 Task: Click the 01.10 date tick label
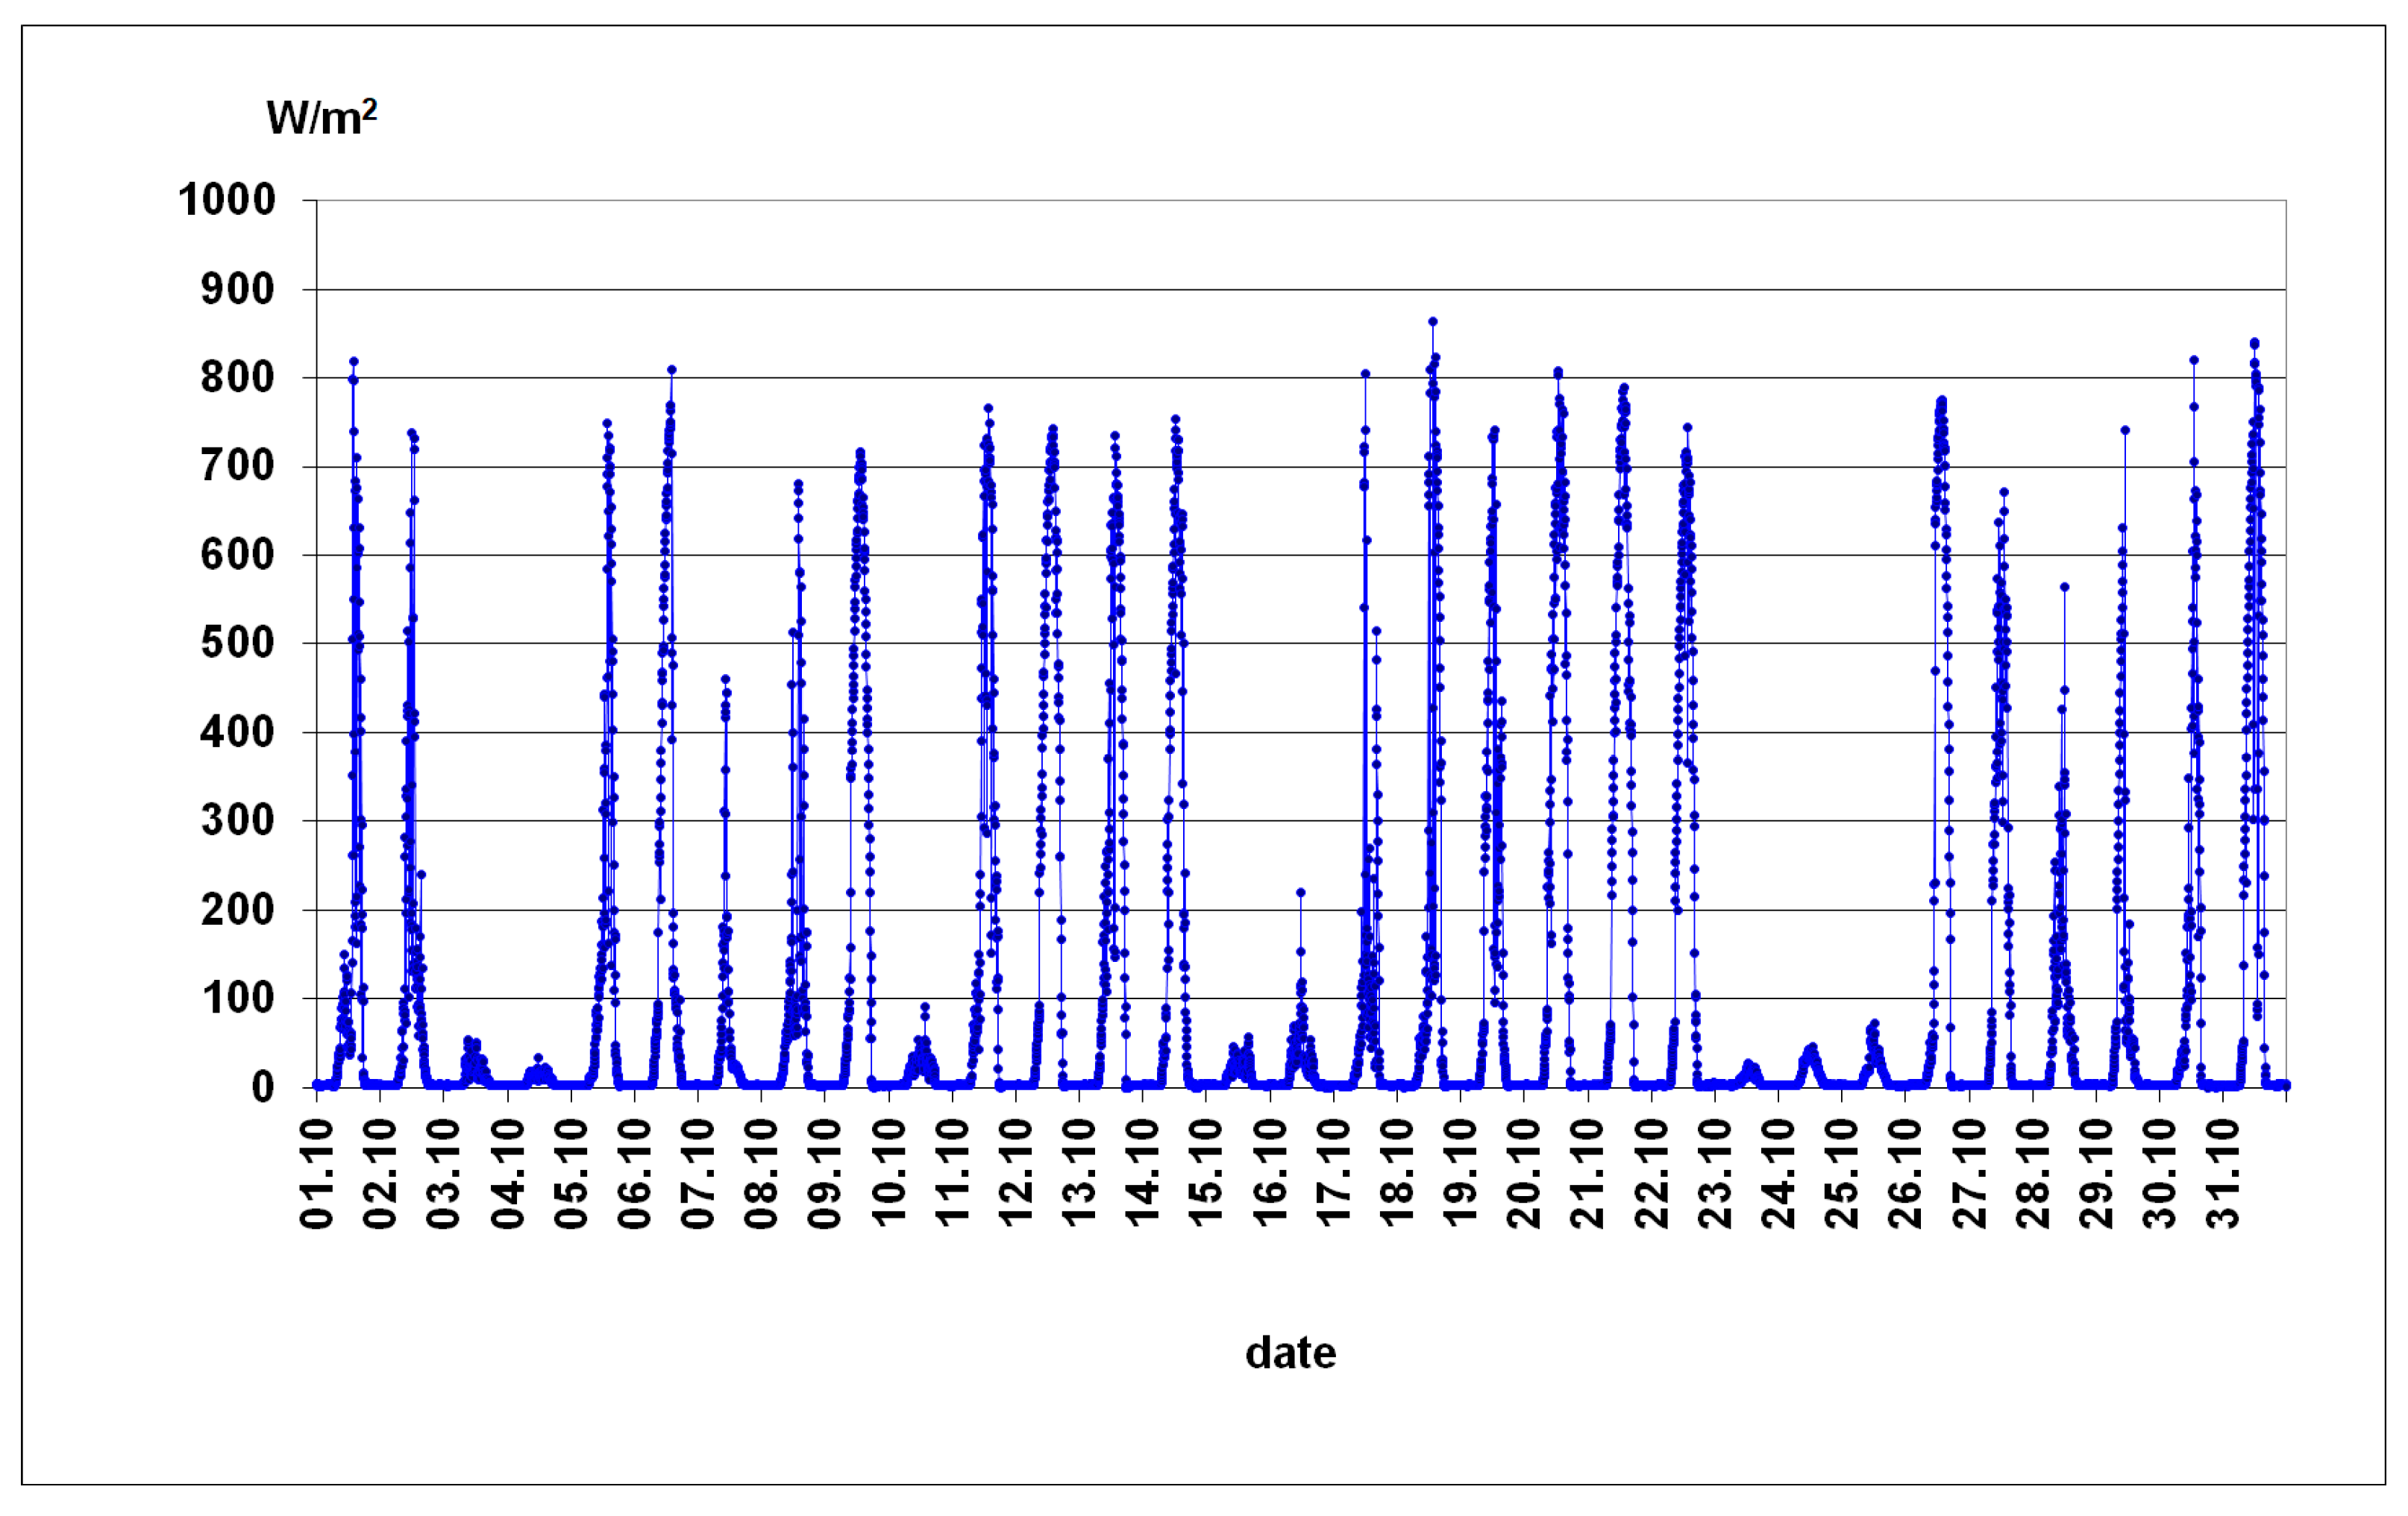tap(317, 1174)
